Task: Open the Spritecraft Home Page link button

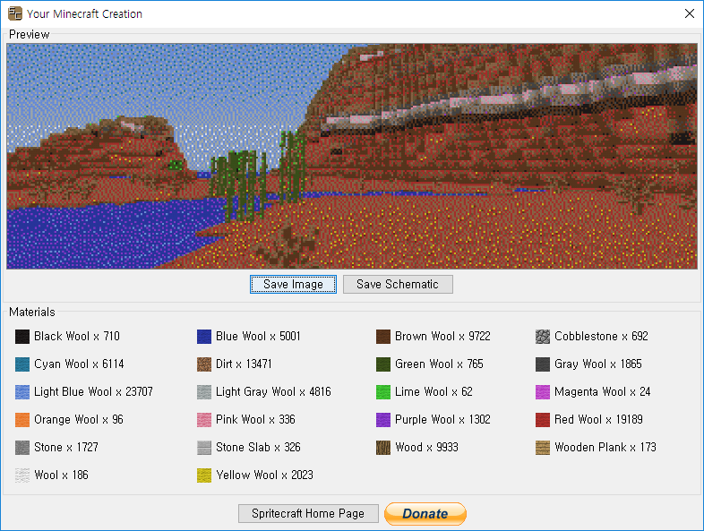Action: 308,513
